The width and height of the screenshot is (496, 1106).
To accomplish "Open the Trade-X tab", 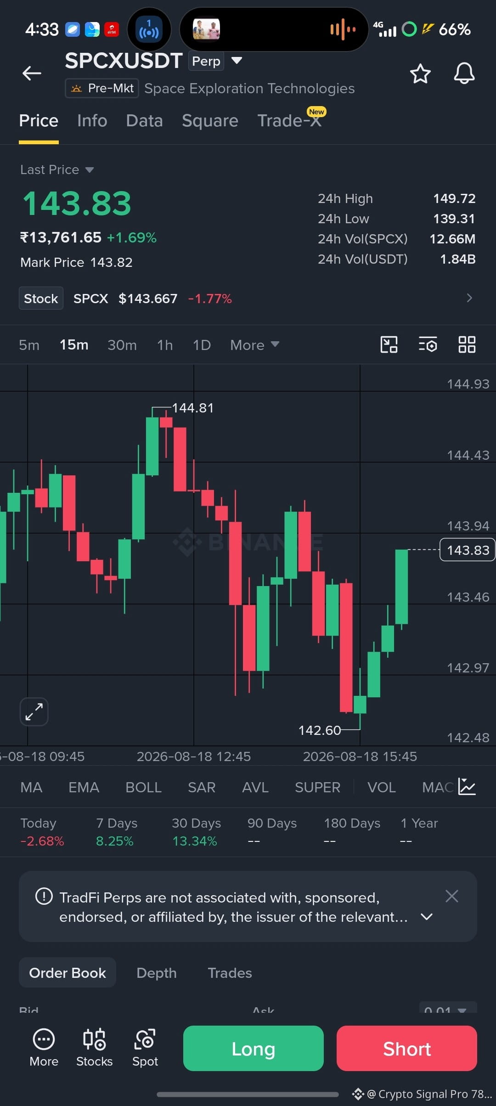I will 289,121.
